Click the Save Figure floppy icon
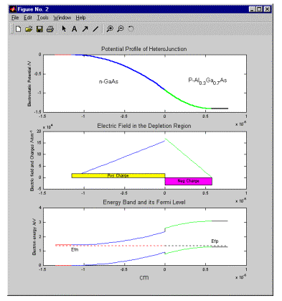282x301 pixels. (x=39, y=29)
